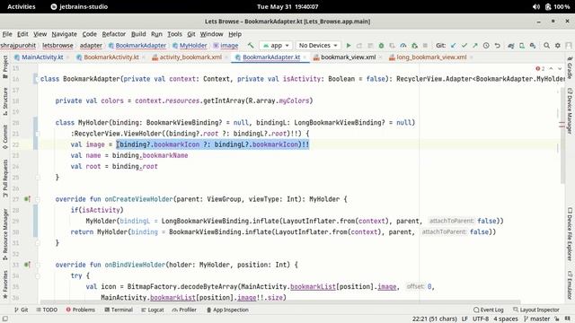
Task: Open the profiler gauge icon in the toolbar
Action: (x=403, y=46)
